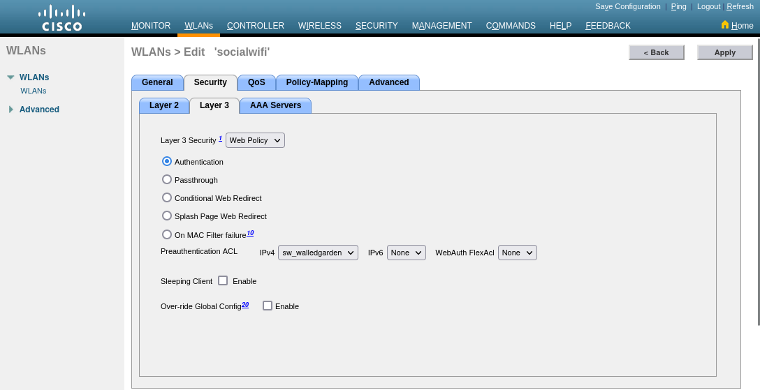The height and width of the screenshot is (390, 760).
Task: Click the Save Configuration link
Action: [x=627, y=6]
